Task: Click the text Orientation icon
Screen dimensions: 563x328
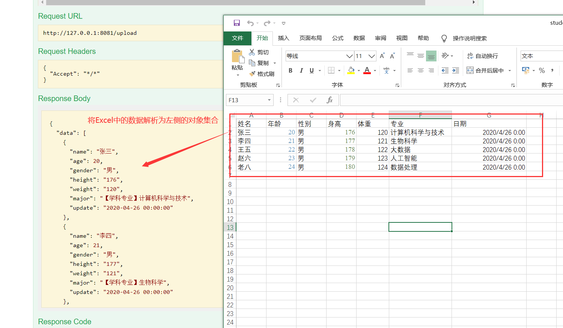Action: tap(445, 56)
